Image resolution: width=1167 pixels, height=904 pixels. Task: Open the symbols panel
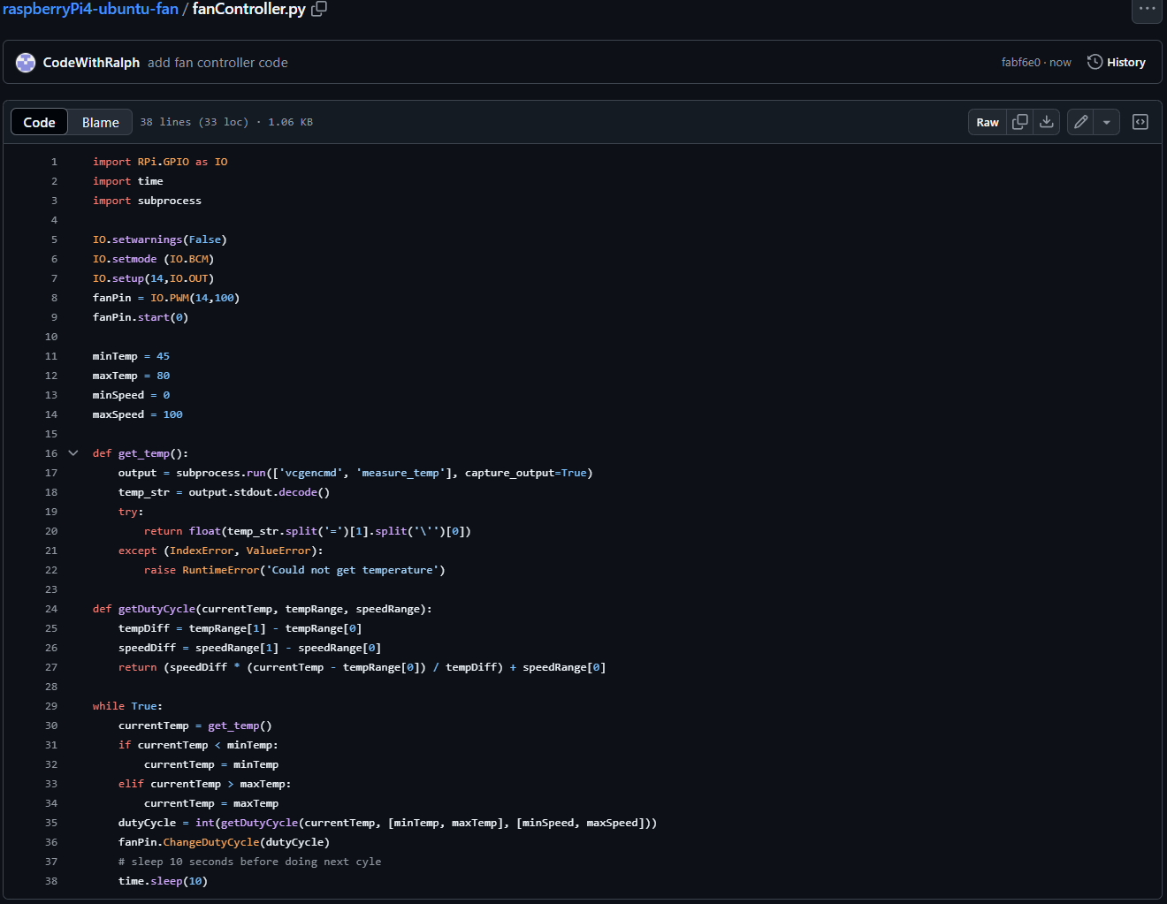click(x=1140, y=122)
